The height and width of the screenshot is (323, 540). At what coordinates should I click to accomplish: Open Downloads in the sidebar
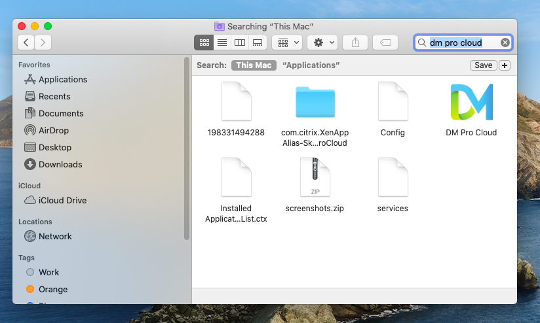point(53,165)
